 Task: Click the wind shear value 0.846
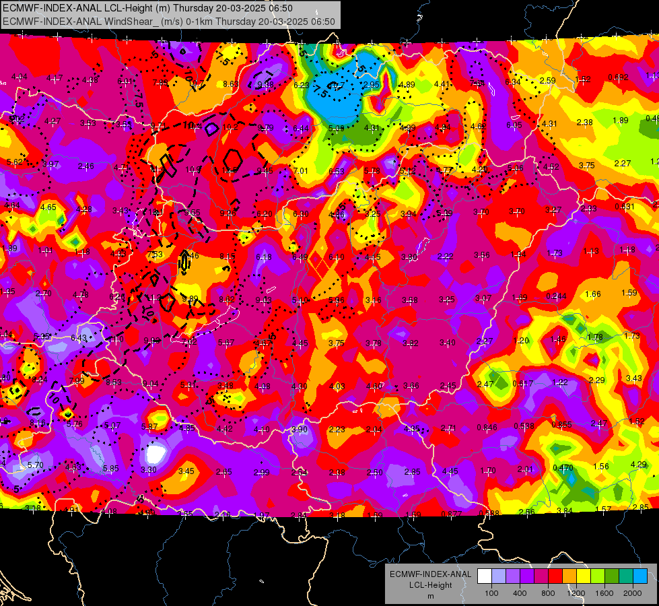tap(487, 428)
